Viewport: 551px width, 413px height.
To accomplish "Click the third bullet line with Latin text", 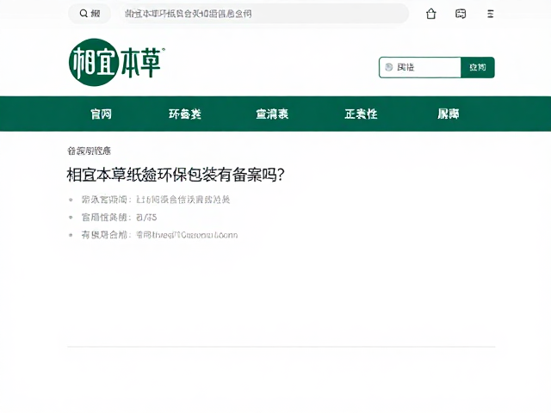I will pyautogui.click(x=159, y=235).
